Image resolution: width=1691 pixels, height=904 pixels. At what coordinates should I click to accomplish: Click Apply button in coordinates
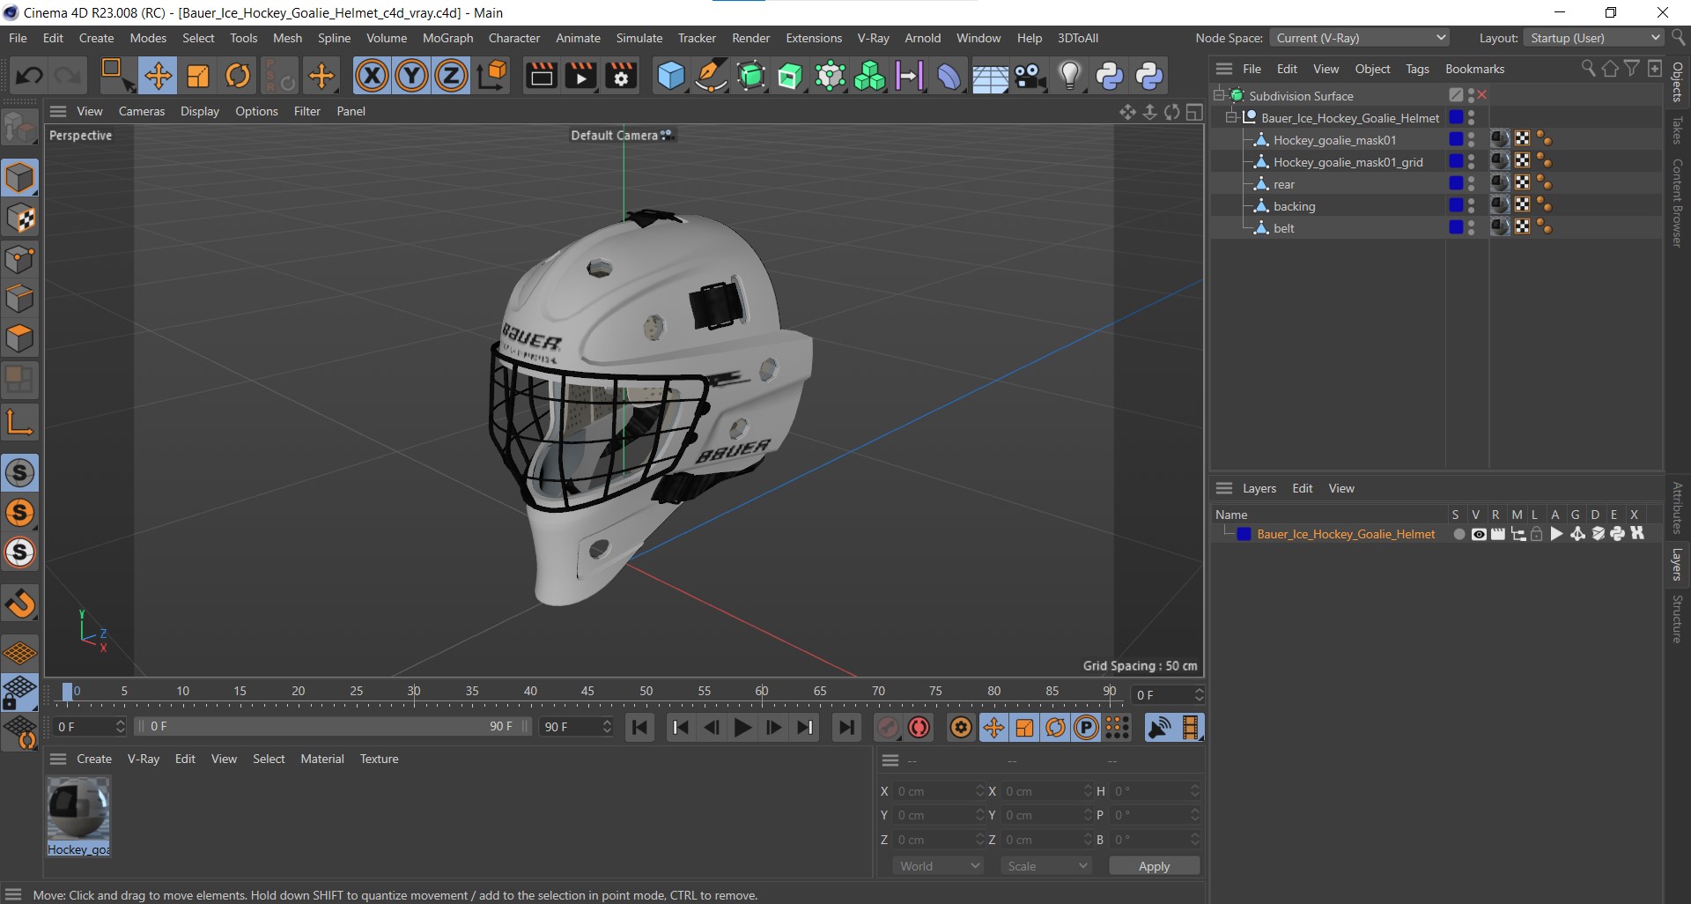coord(1154,866)
